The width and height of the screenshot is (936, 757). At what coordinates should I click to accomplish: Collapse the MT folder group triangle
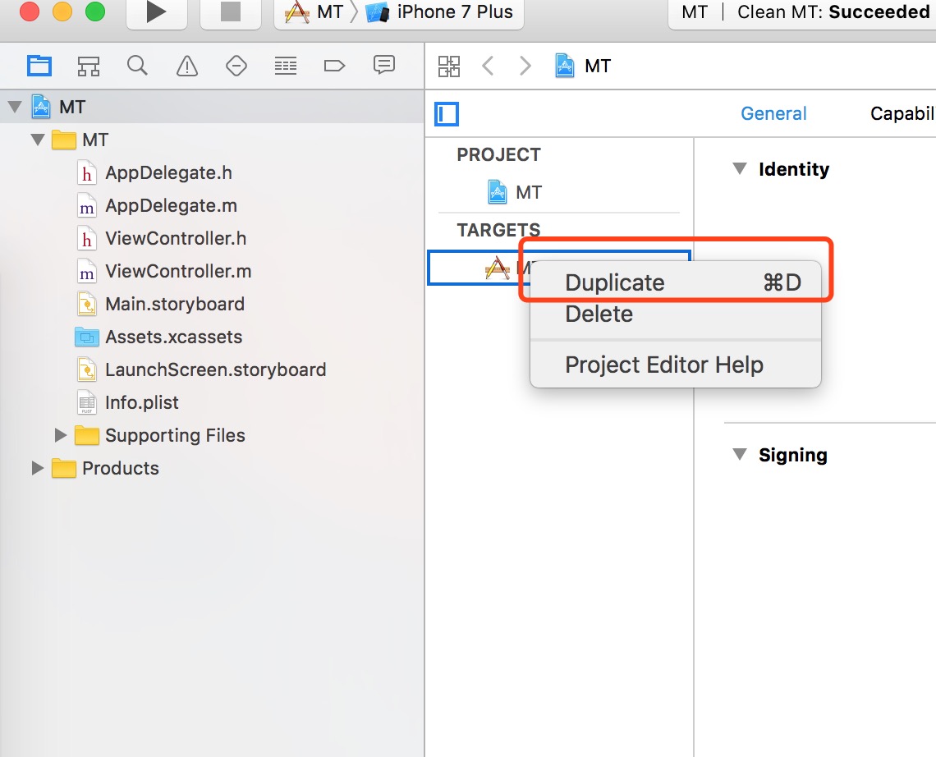tap(38, 140)
